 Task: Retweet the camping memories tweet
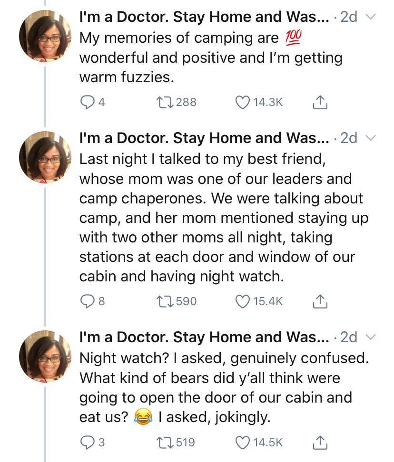point(160,102)
